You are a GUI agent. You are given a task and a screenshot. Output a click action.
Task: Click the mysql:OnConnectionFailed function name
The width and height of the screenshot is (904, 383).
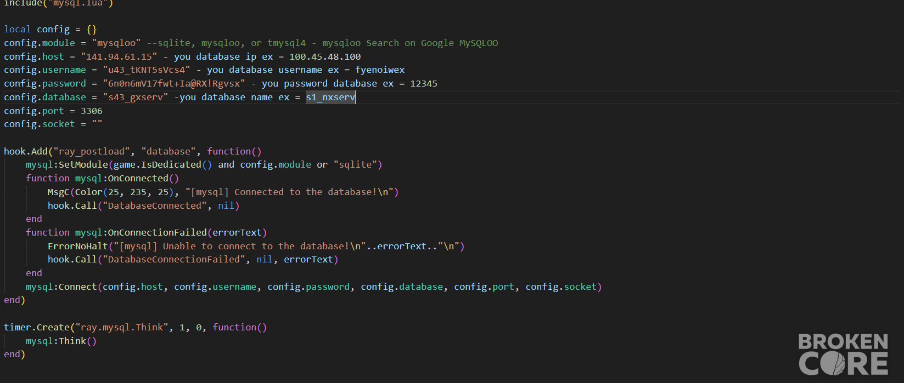pyautogui.click(x=141, y=232)
